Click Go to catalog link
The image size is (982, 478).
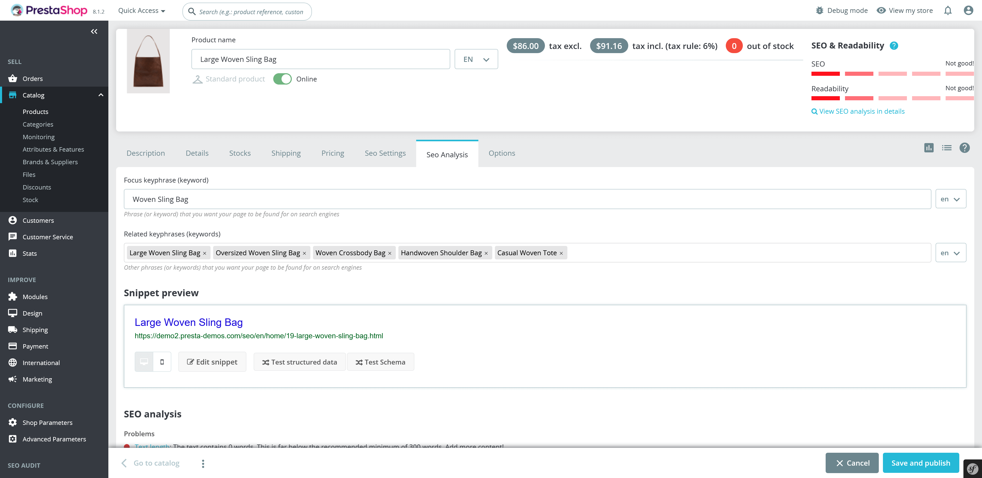[150, 463]
